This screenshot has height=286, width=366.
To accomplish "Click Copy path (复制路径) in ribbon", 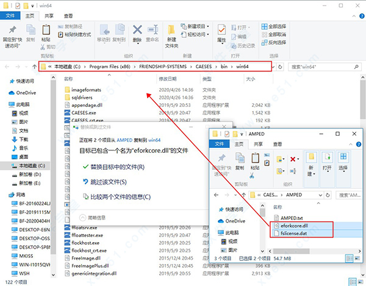I will coord(70,26).
